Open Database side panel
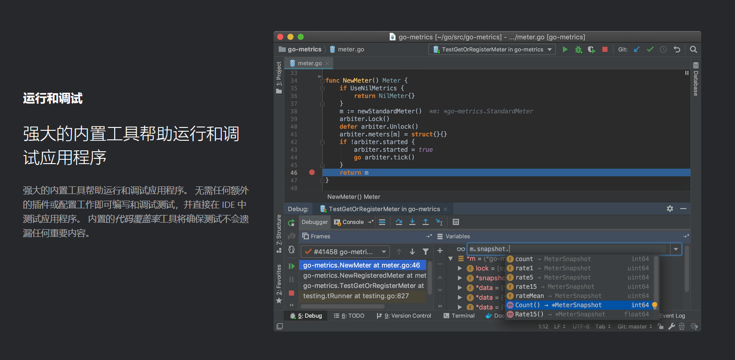Viewport: 735px width, 360px height. (696, 78)
